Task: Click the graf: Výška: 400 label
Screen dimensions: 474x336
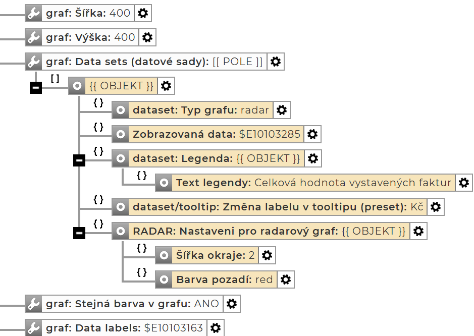Action: point(90,37)
